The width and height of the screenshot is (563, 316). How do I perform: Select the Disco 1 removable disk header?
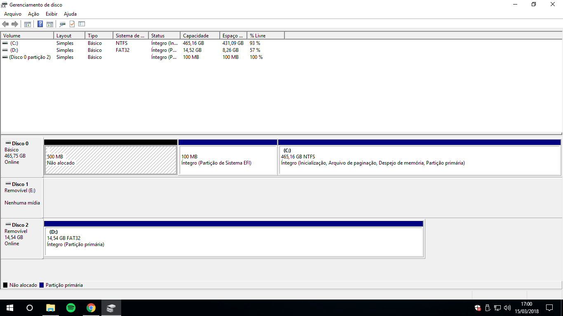(22, 197)
